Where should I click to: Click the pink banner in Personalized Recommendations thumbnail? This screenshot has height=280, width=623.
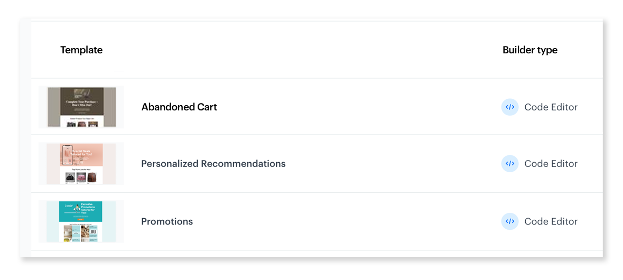coord(81,155)
